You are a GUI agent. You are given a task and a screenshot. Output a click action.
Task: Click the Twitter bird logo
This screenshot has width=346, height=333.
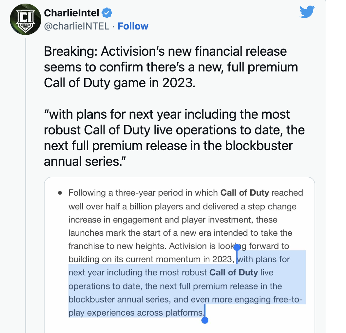(x=307, y=12)
